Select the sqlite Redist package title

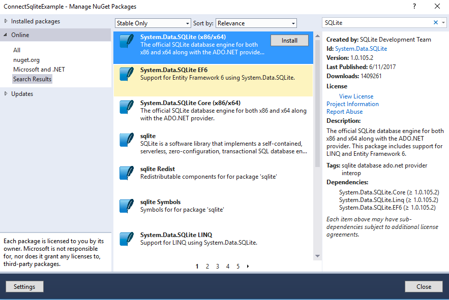pos(158,169)
